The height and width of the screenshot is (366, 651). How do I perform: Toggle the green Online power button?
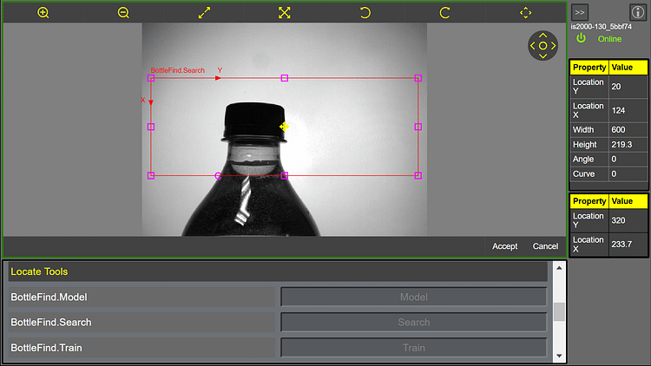(x=581, y=39)
